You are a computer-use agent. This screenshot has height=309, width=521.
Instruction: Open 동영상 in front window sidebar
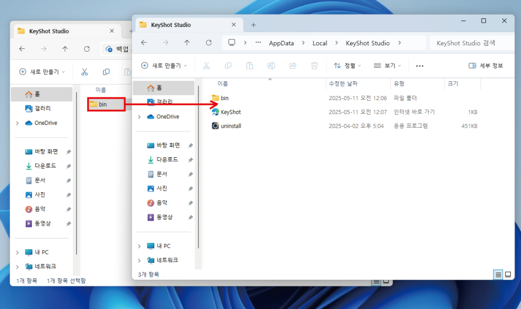point(160,217)
